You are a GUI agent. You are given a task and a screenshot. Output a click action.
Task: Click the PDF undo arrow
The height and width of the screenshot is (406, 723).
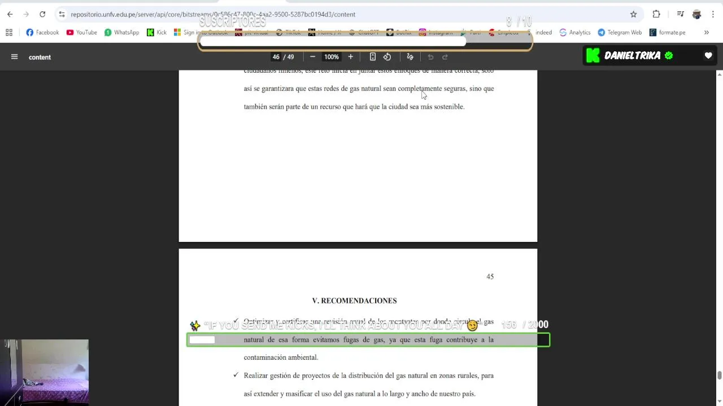pos(430,57)
